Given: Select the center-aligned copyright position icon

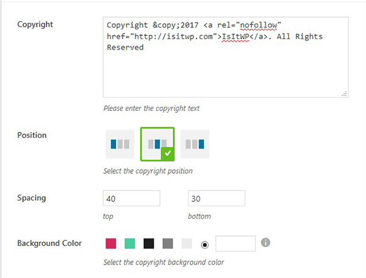Looking at the screenshot, I should pos(157,144).
